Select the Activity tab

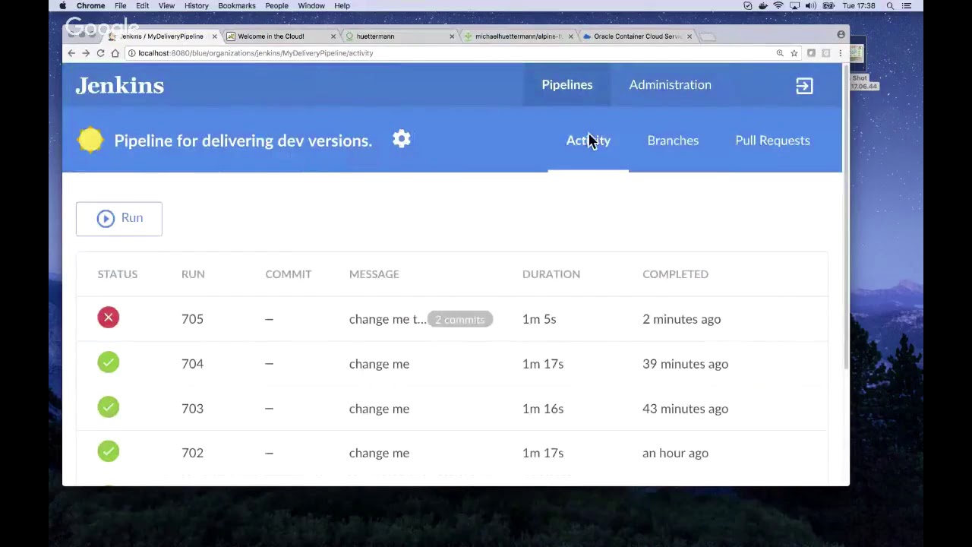(x=588, y=141)
